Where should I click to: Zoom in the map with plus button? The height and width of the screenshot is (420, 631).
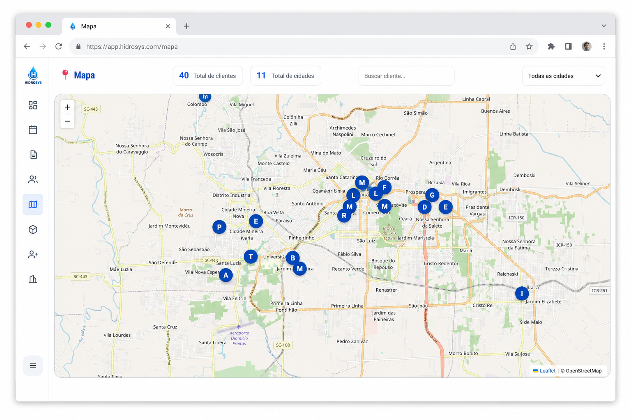click(x=67, y=107)
